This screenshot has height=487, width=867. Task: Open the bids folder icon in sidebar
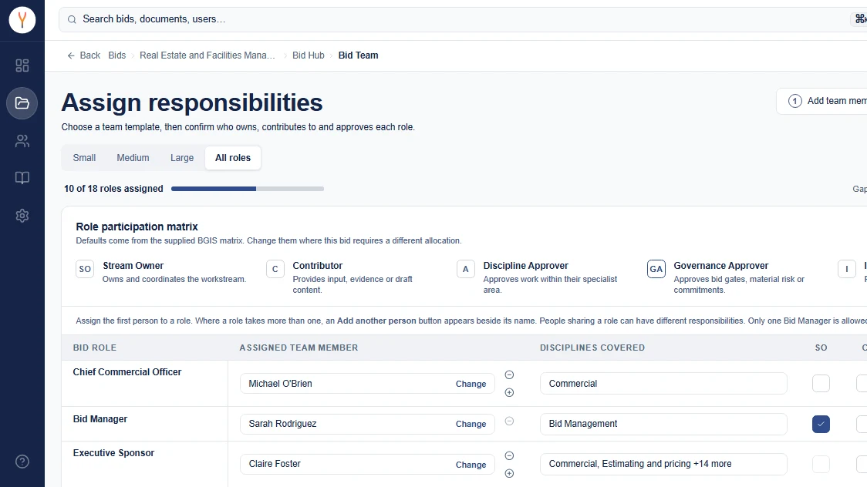[x=22, y=103]
